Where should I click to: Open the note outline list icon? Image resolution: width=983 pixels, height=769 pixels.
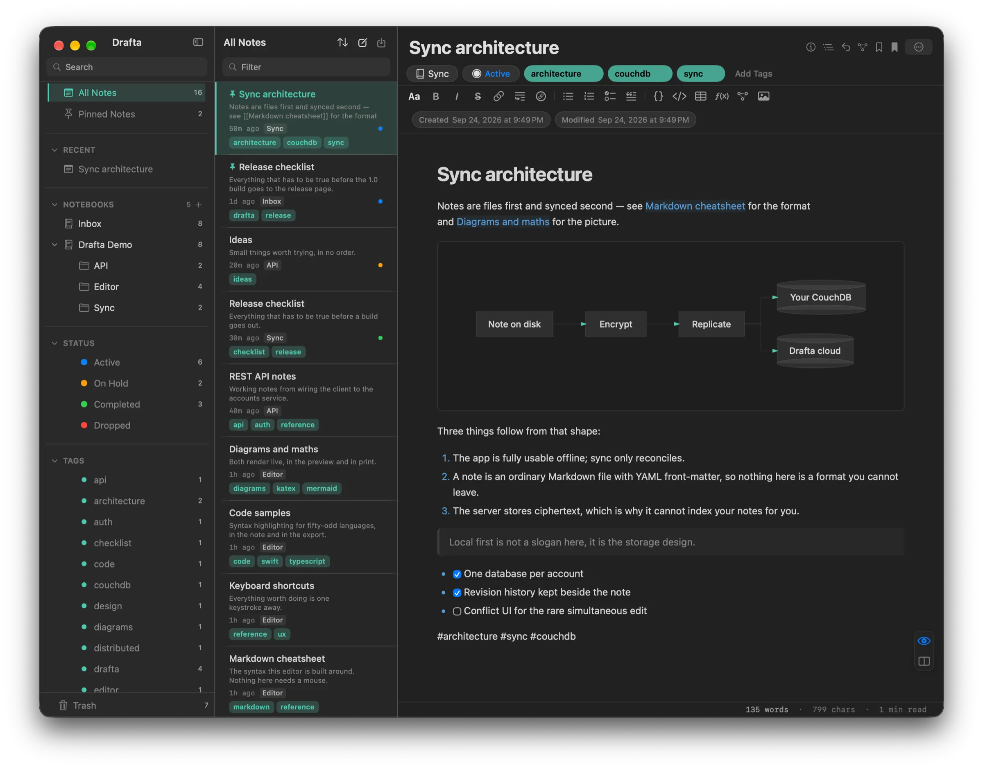coord(828,47)
